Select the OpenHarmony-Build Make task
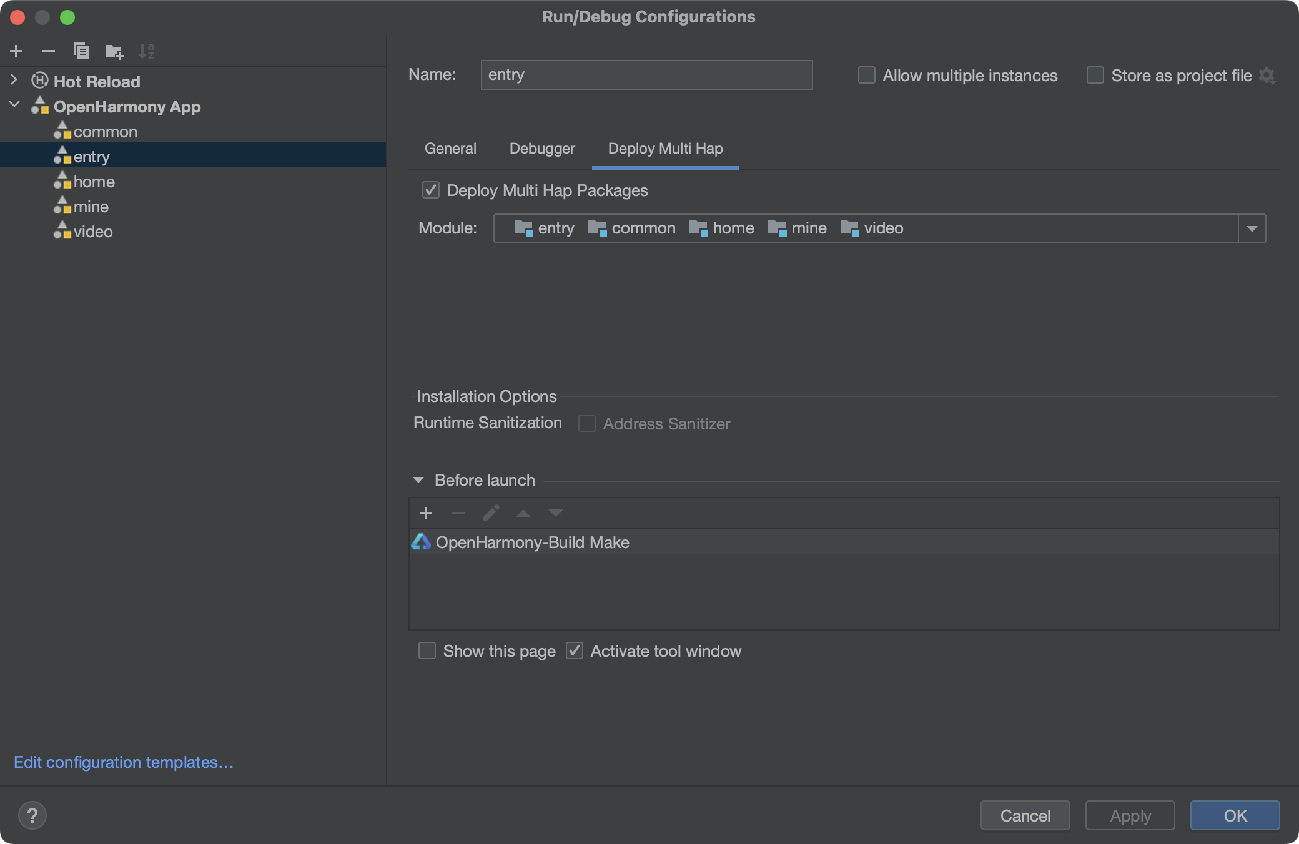This screenshot has height=844, width=1299. pyautogui.click(x=532, y=542)
